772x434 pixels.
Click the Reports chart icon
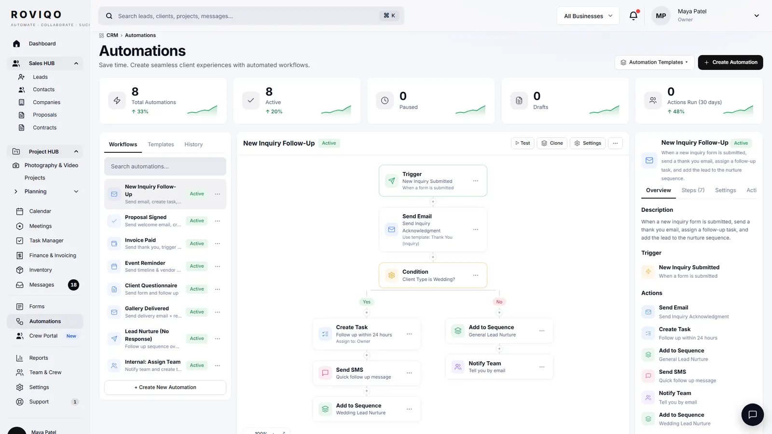point(20,358)
